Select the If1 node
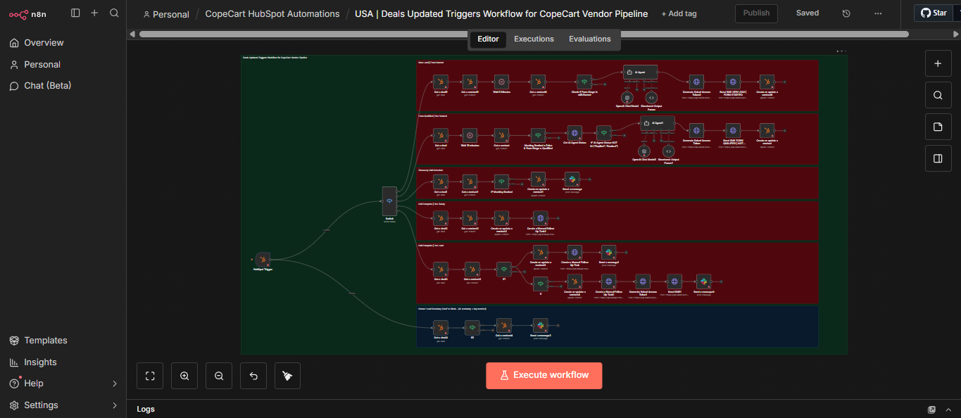The height and width of the screenshot is (418, 961). (x=503, y=270)
